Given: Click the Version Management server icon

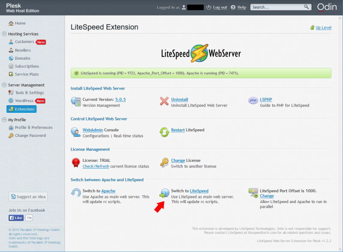Looking at the screenshot, I should pos(76,102).
